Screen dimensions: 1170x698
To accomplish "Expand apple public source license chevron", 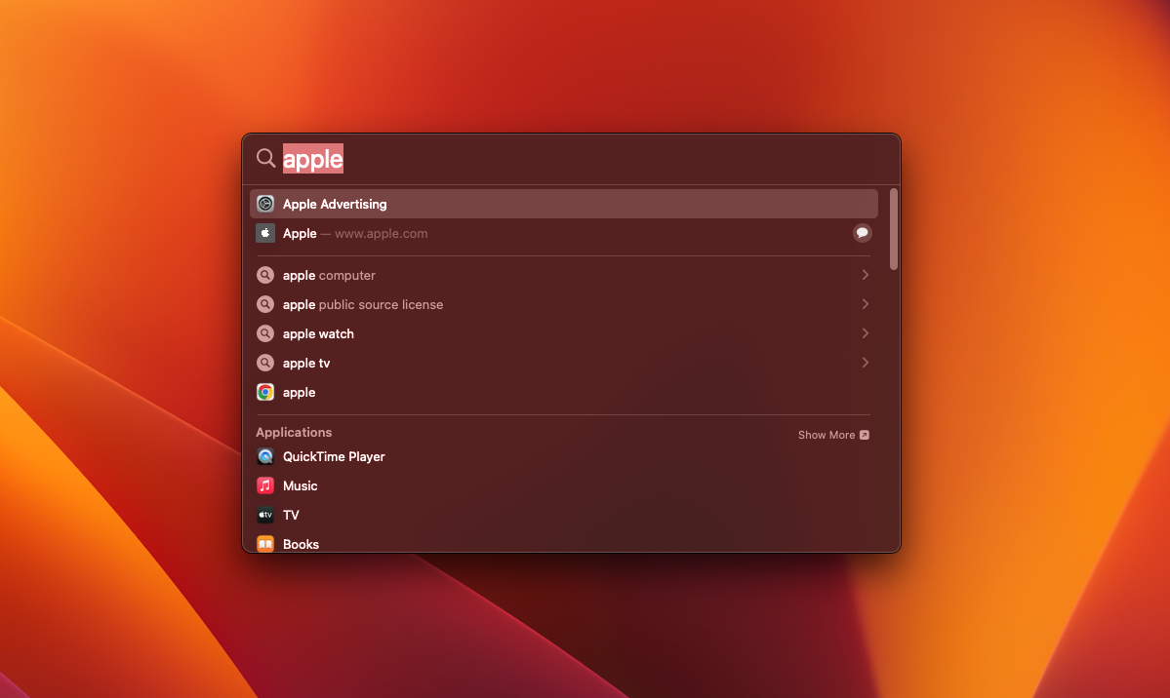I will (x=865, y=303).
